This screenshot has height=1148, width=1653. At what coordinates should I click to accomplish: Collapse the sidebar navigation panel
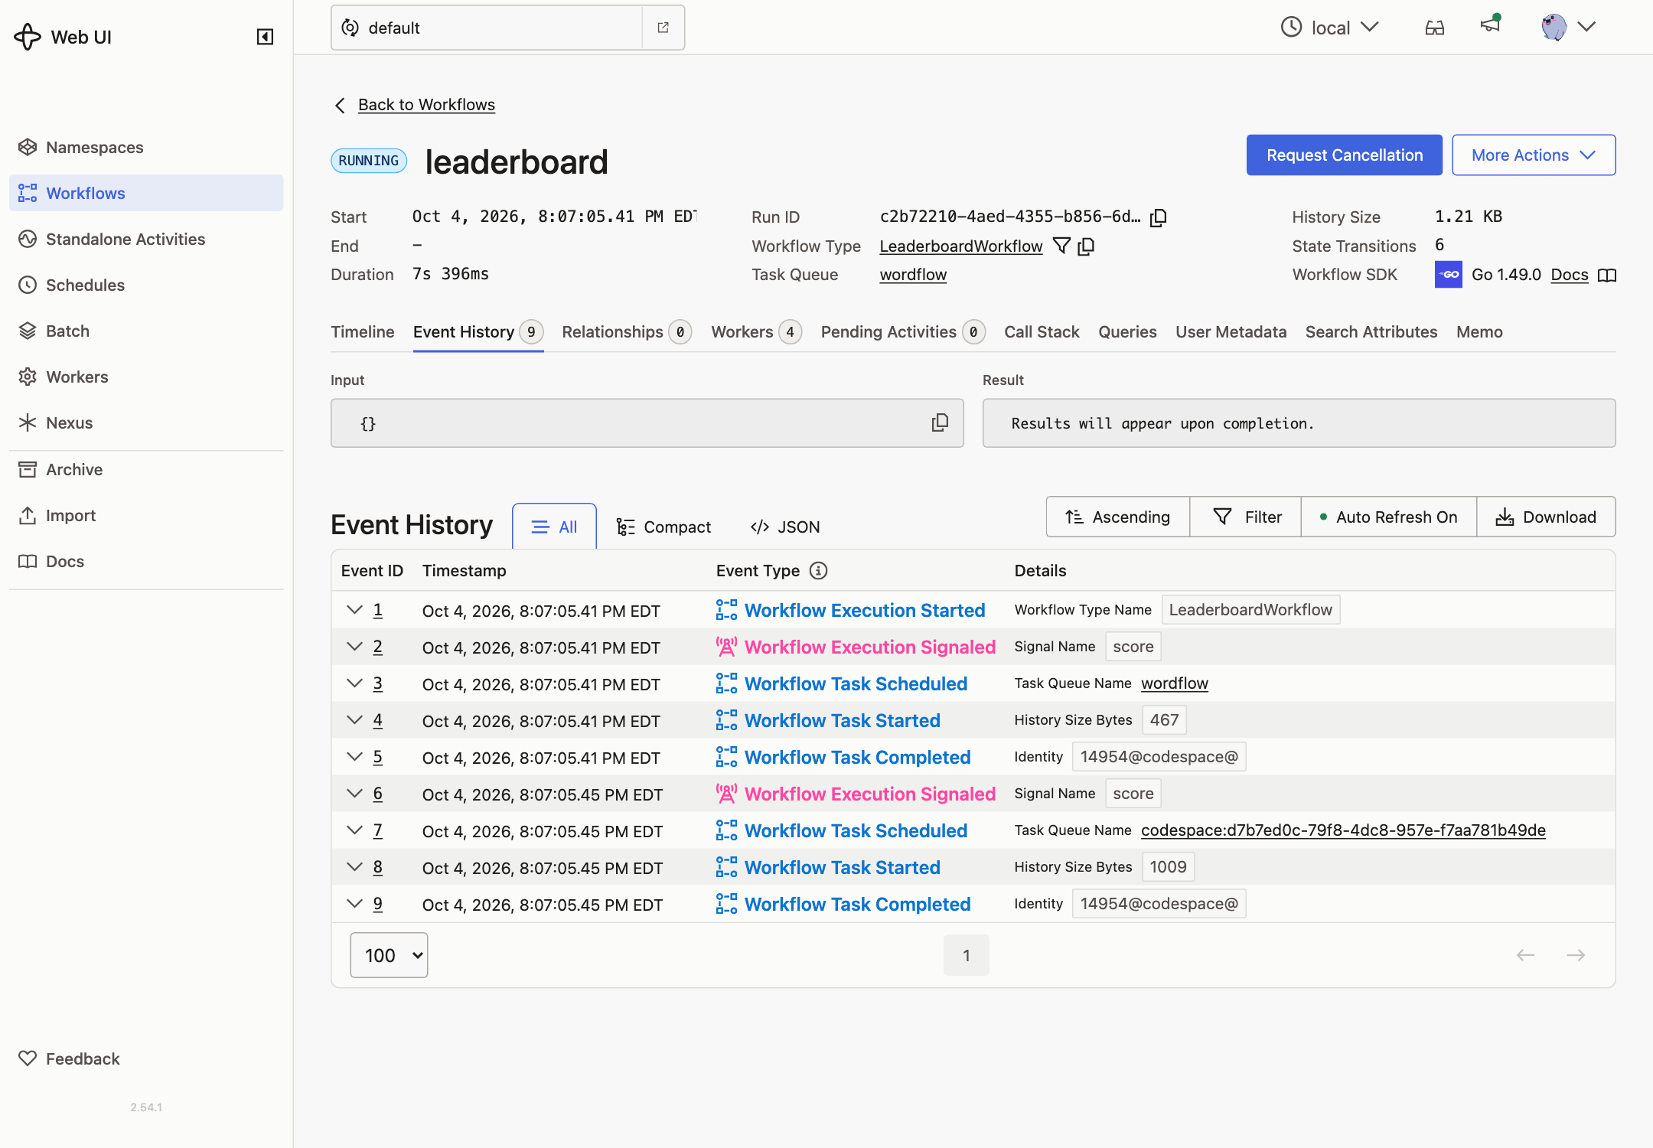pyautogui.click(x=265, y=37)
